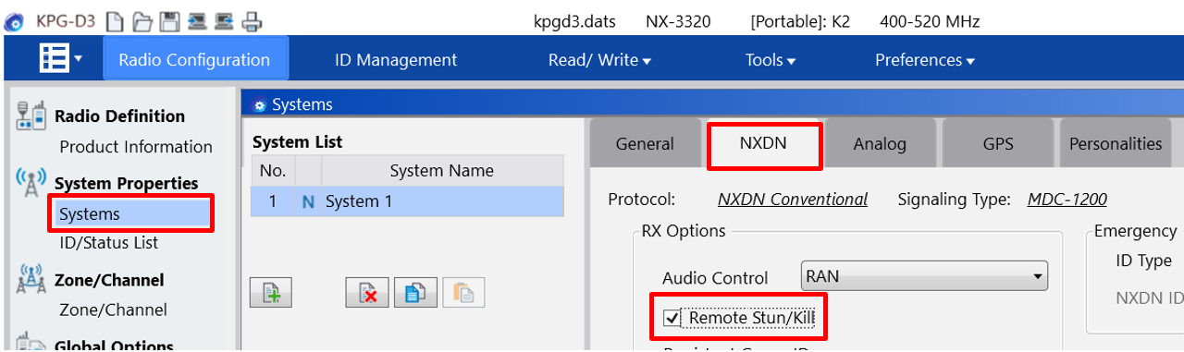This screenshot has height=352, width=1184.
Task: Open the Preferences menu
Action: 925,60
